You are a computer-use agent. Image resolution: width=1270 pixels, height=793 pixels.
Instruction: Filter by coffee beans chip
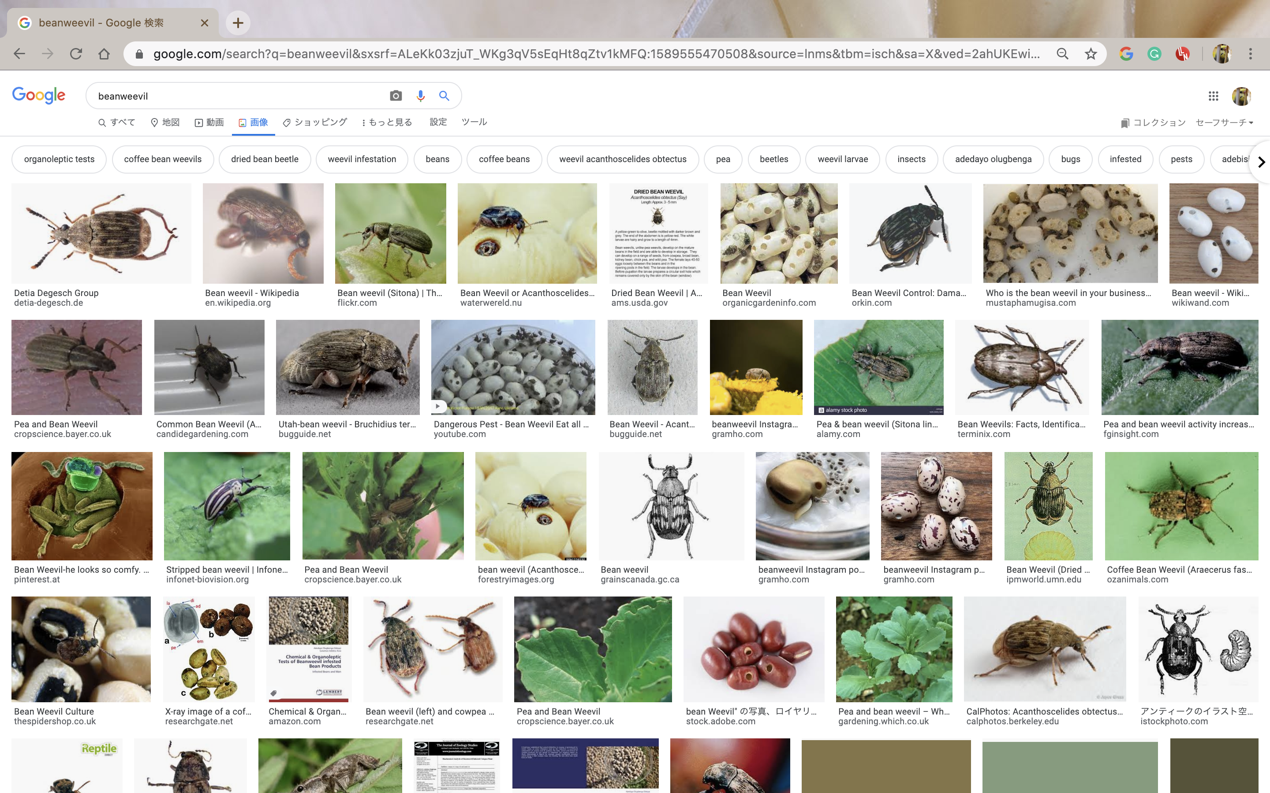504,159
